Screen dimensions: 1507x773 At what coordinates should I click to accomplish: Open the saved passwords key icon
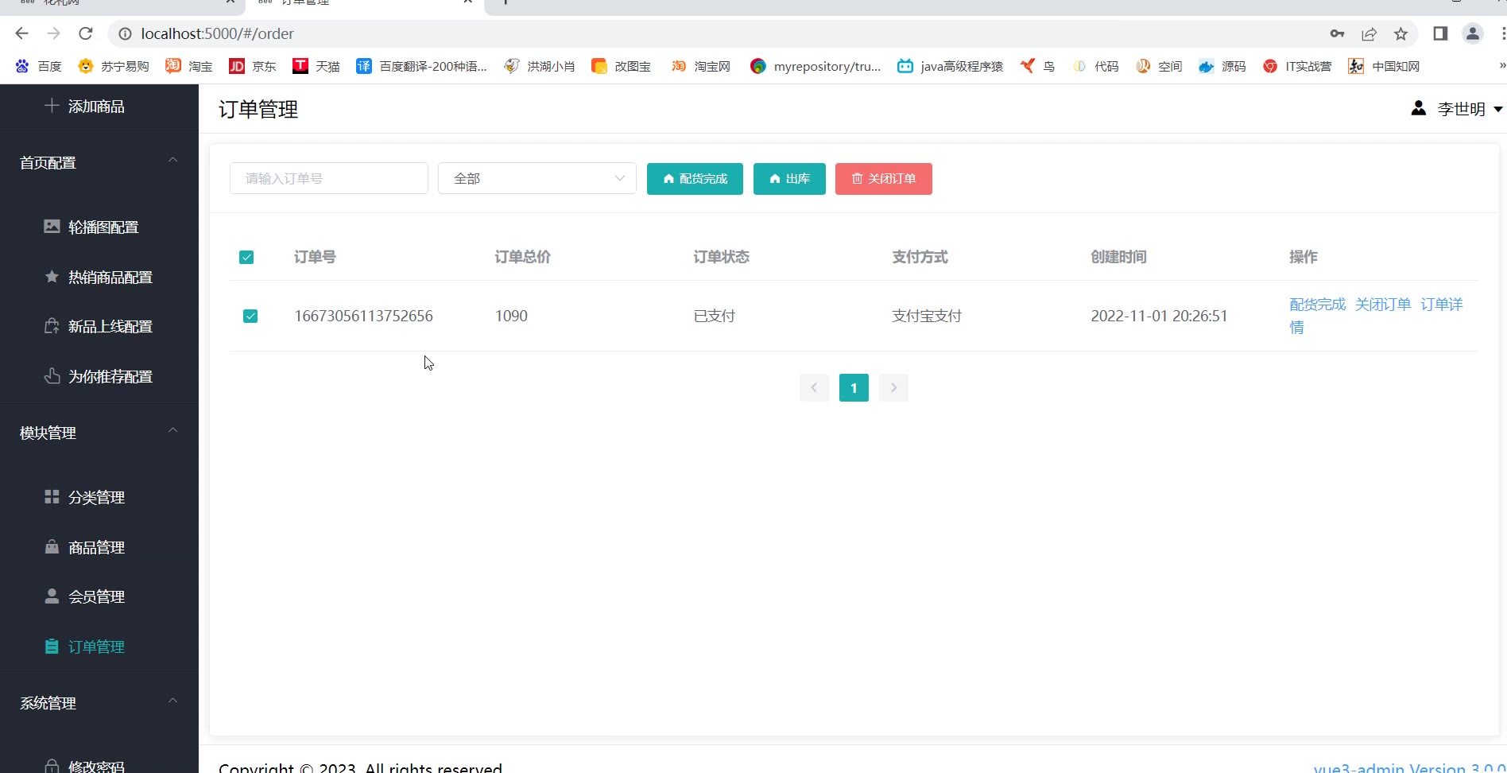click(x=1337, y=33)
